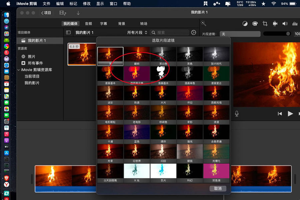The image size is (300, 200).
Task: Switch to the 转场 tab
Action: [x=144, y=24]
